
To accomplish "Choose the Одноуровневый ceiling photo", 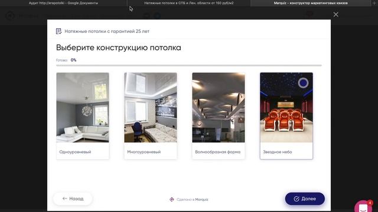I will (x=83, y=107).
